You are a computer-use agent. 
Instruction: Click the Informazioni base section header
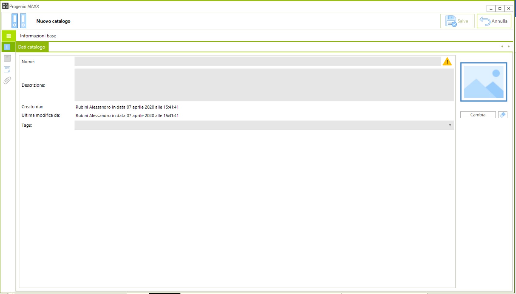click(x=38, y=36)
